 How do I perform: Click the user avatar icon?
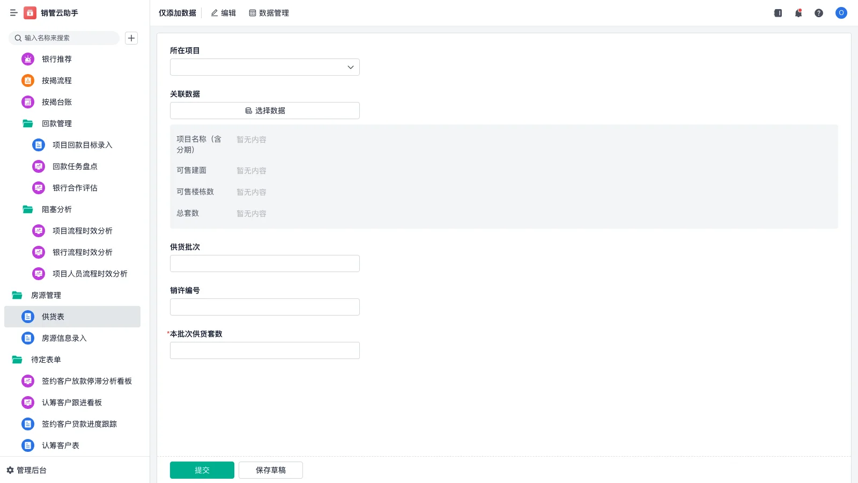pos(841,13)
